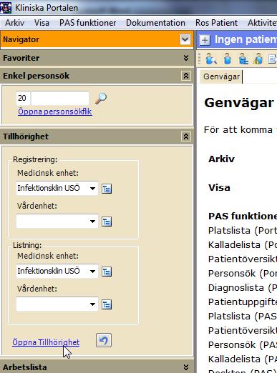Open the Ros Patient menu
The image size is (277, 373).
point(216,23)
